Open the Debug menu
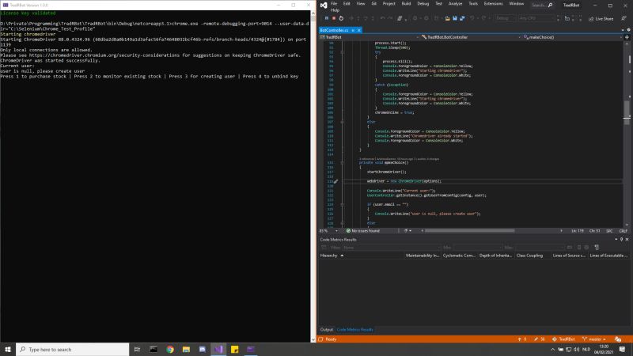The width and height of the screenshot is (633, 356). click(x=423, y=4)
